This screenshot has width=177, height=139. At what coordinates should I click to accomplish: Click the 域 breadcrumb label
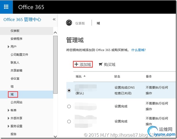click(98, 23)
